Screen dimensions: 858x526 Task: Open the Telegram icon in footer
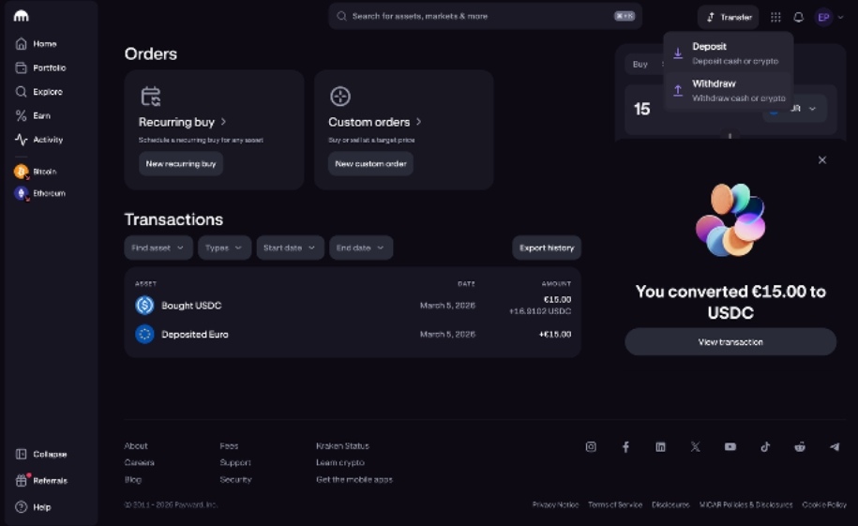point(835,446)
